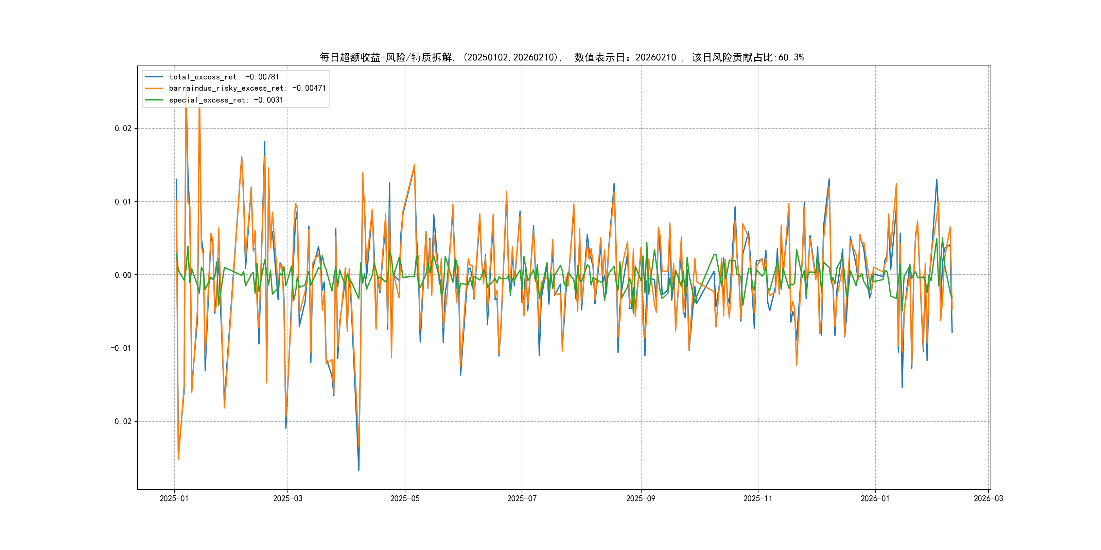Select the barraindus_risky_excess_ret legend text
This screenshot has width=1101, height=550.
(x=247, y=88)
